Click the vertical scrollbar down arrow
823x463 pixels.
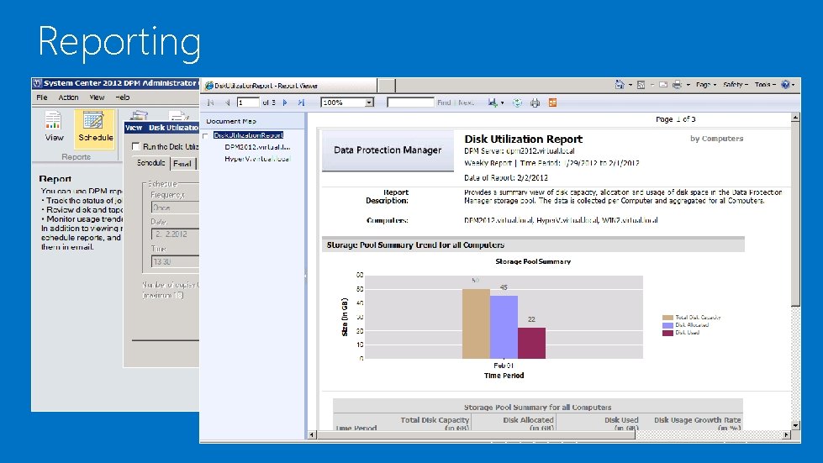coord(796,426)
